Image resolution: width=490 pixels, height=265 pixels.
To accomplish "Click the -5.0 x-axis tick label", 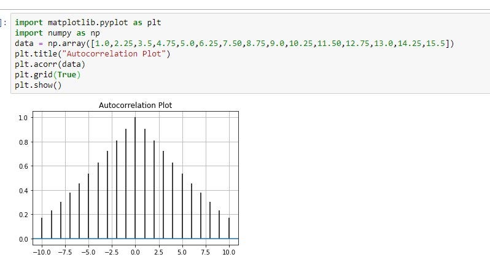I will [x=88, y=252].
